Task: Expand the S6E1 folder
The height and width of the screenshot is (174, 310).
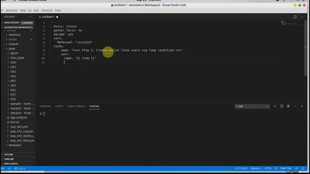Action: 13,81
